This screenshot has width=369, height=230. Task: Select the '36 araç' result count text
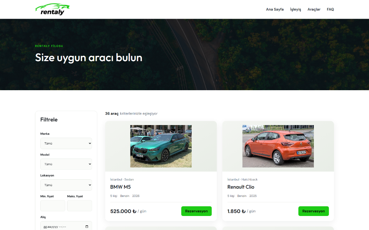tap(112, 114)
